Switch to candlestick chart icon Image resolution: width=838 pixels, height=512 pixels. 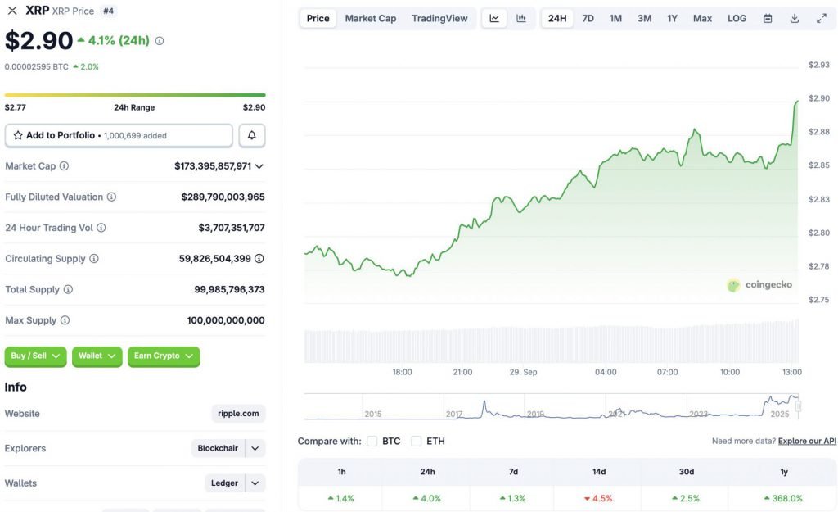point(521,18)
